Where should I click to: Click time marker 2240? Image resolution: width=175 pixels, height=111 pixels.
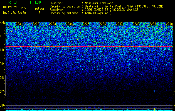point(169,24)
